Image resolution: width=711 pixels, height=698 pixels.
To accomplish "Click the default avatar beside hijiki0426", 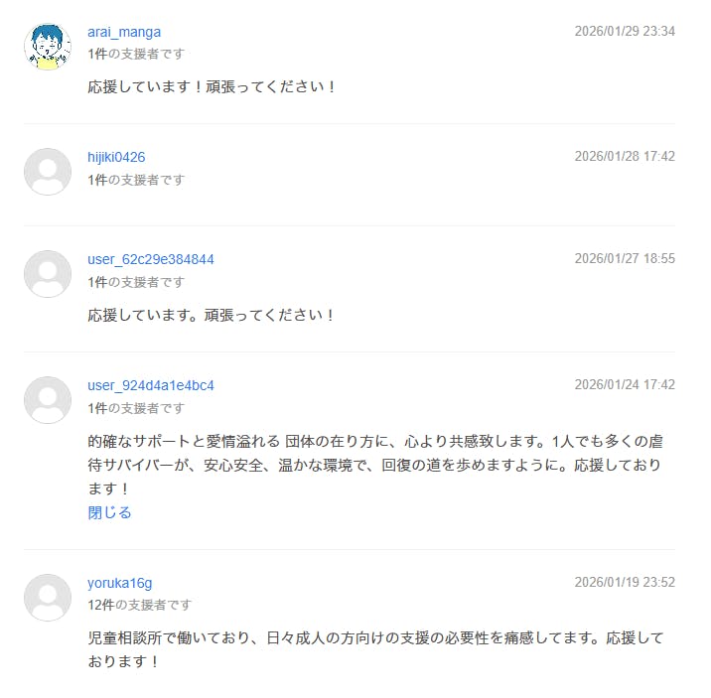I will [48, 172].
